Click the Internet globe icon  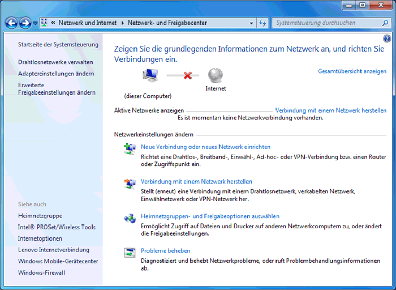tap(215, 75)
